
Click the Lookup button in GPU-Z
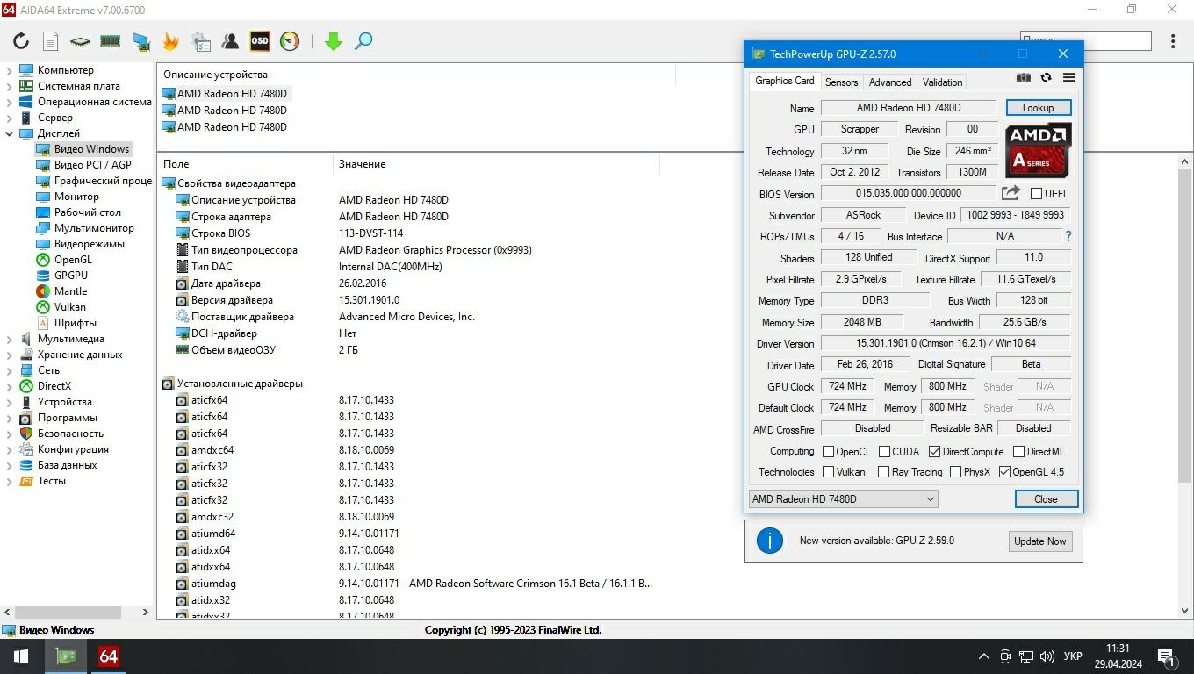[x=1038, y=108]
